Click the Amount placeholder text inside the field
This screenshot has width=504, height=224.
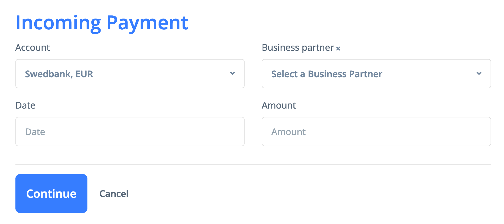click(x=288, y=132)
